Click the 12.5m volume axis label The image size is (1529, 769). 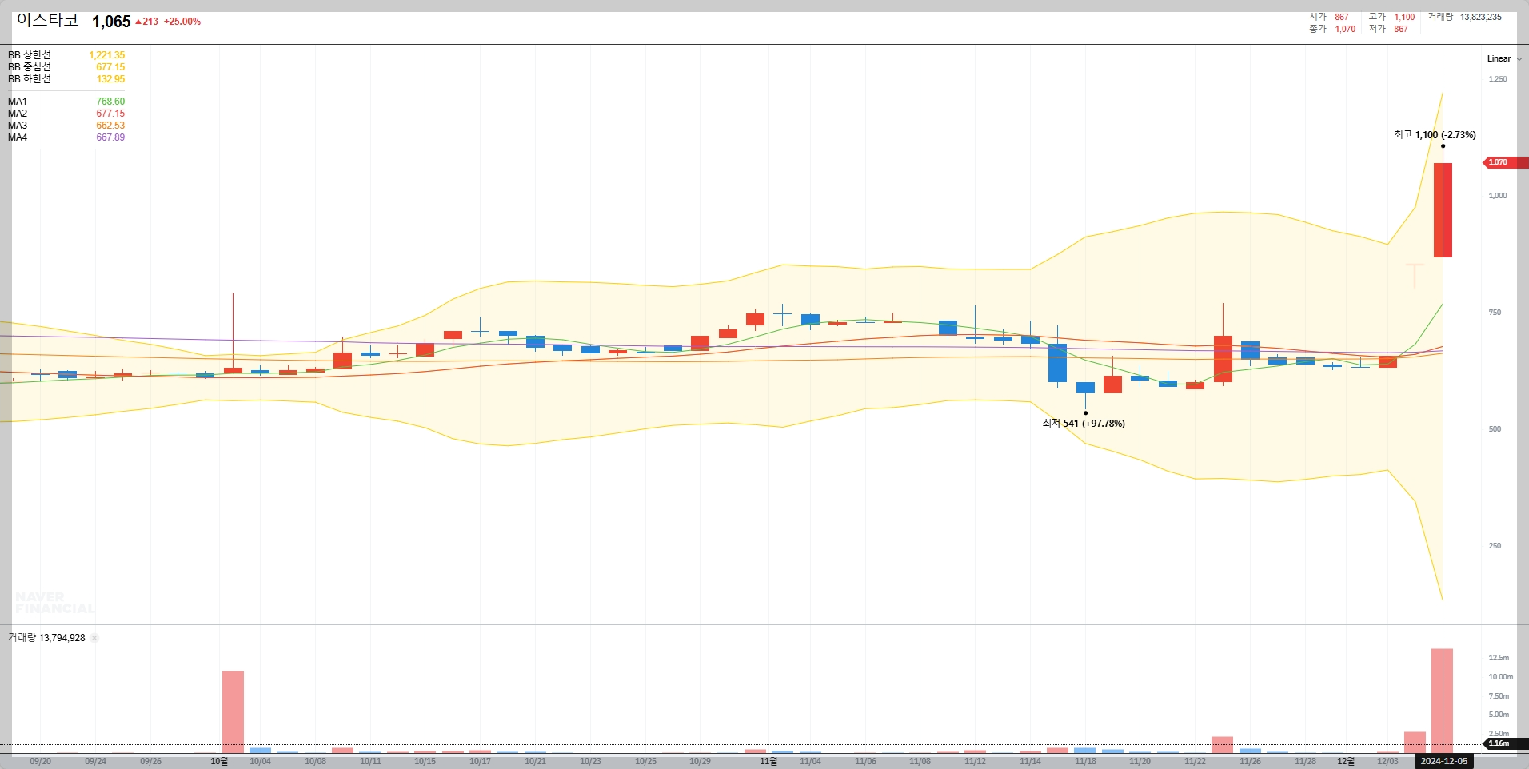coord(1499,658)
